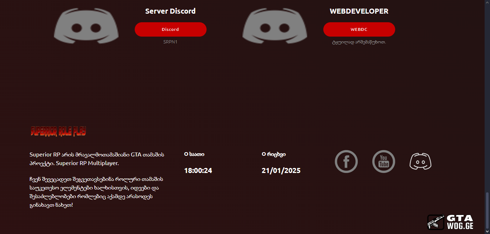Click the clock icon next to საათი
Screen dimensions: 490x234
click(186, 154)
